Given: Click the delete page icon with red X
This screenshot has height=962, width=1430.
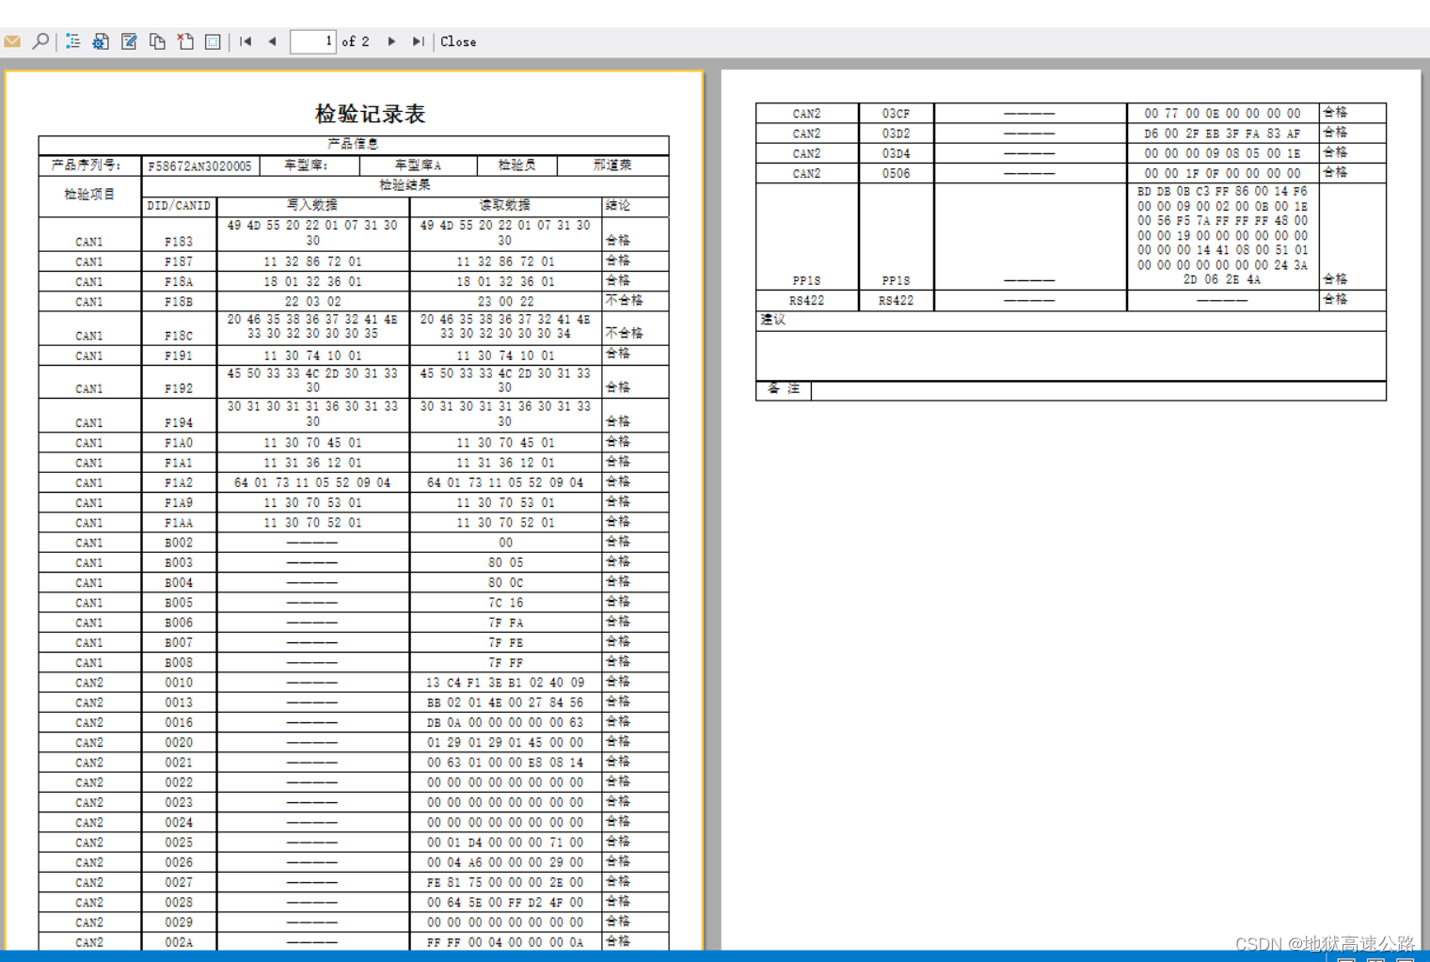Looking at the screenshot, I should pos(185,41).
